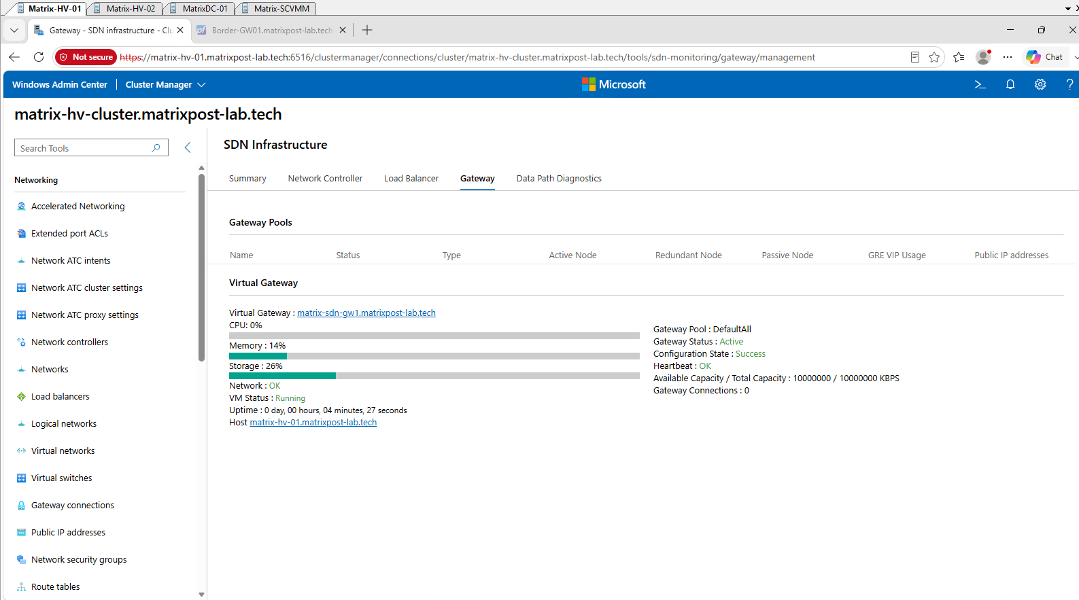Open the Load Balancer tab

[411, 179]
